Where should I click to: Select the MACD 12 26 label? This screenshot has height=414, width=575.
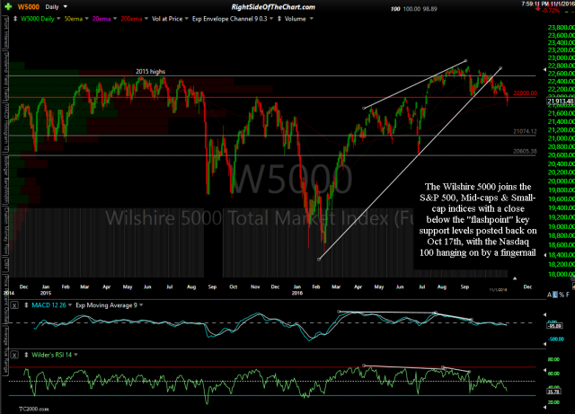point(49,305)
